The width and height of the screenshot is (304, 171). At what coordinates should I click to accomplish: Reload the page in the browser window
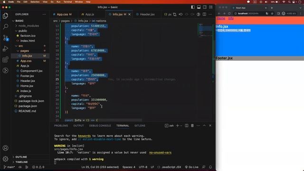229,14
